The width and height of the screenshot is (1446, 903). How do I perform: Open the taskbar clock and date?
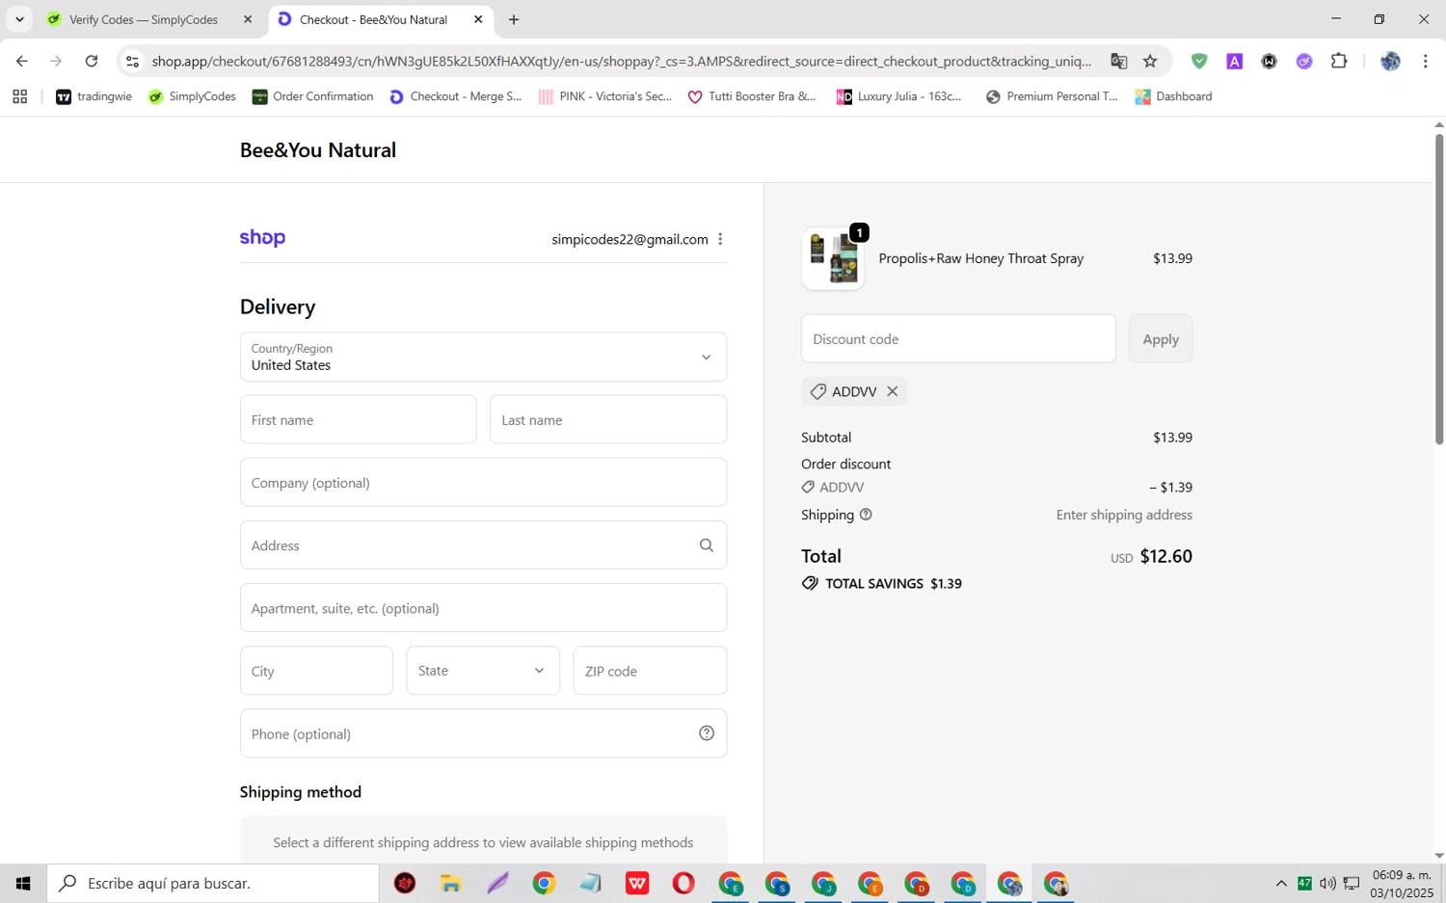coord(1403,883)
